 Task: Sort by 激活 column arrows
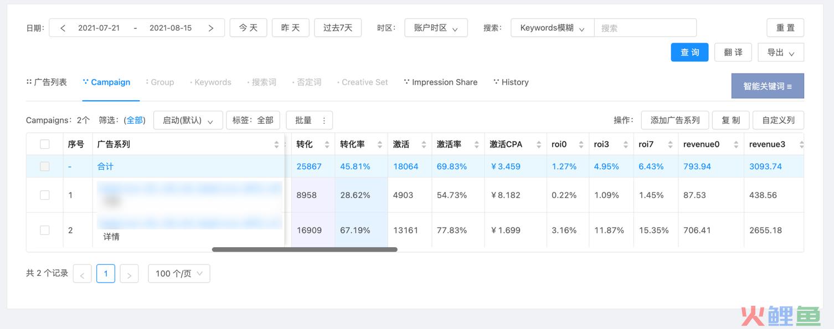(x=424, y=144)
